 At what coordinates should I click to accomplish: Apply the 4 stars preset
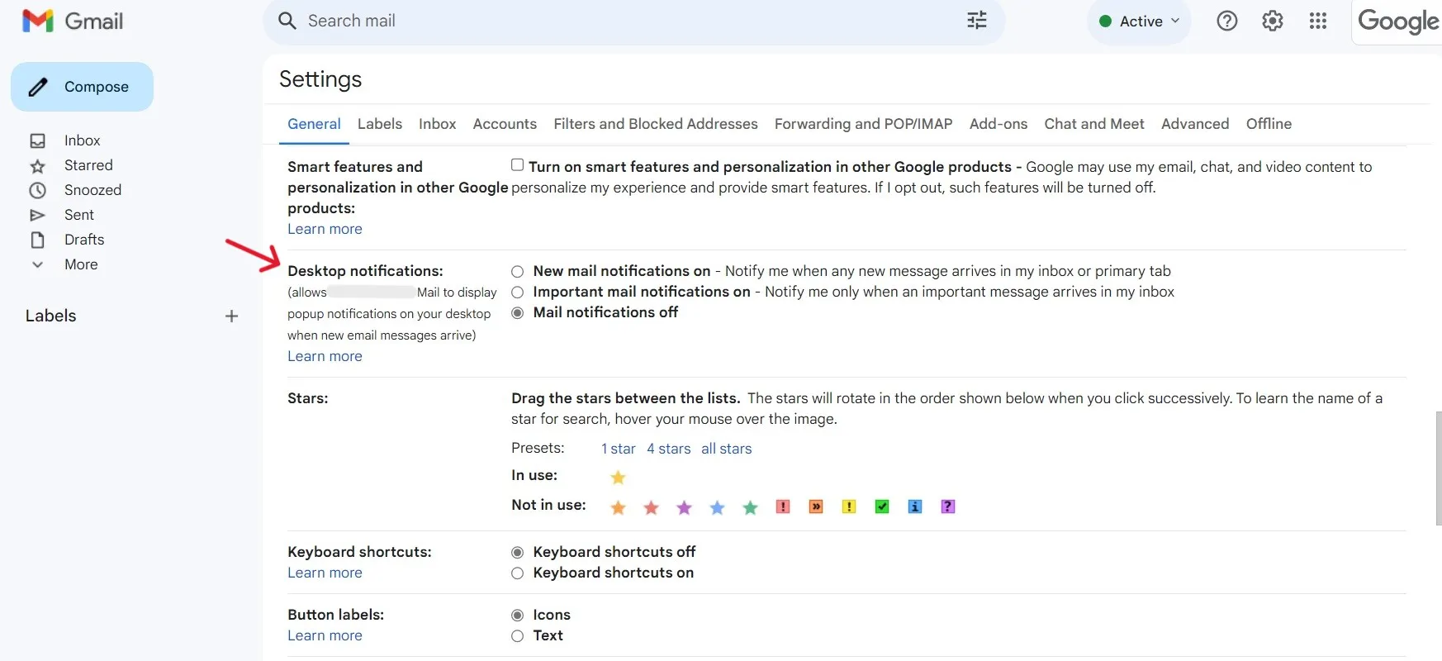pos(668,449)
